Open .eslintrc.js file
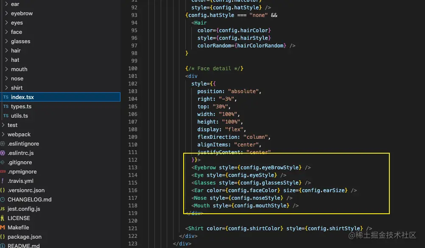This screenshot has width=425, height=248. (21, 153)
